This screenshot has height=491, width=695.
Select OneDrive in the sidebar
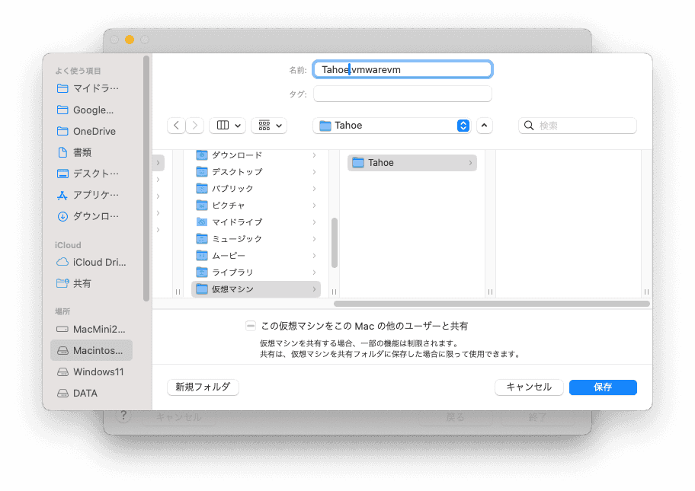pos(94,131)
